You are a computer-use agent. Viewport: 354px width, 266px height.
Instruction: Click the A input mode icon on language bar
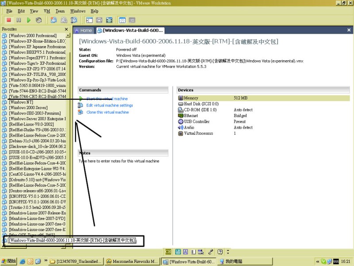185,252
